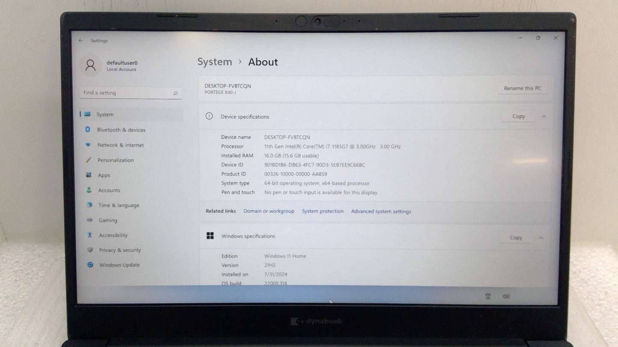The width and height of the screenshot is (618, 347).
Task: Click the back arrow in Settings
Action: pyautogui.click(x=81, y=41)
